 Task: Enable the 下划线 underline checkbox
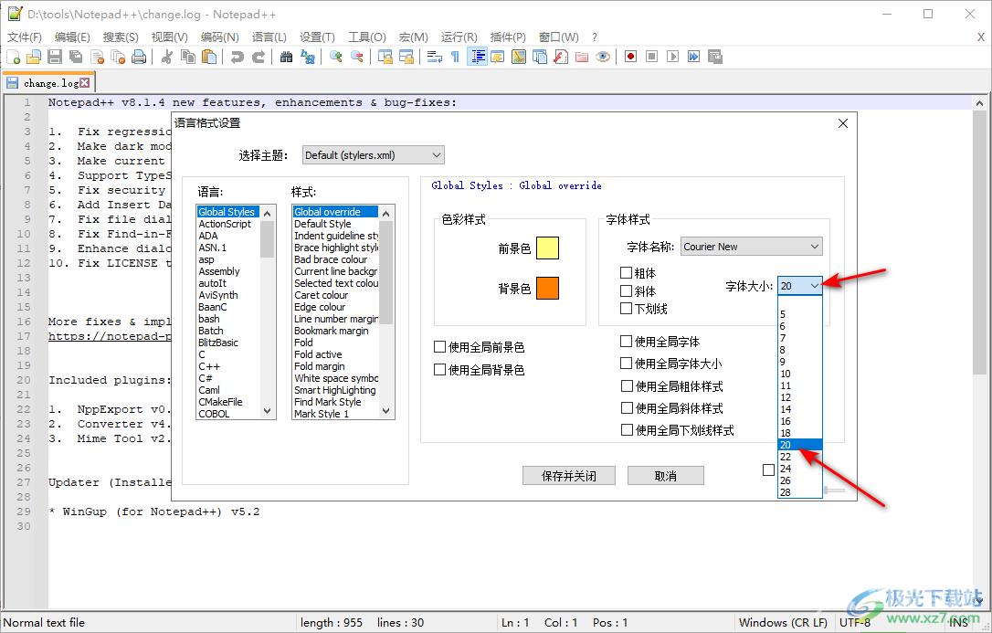coord(627,309)
